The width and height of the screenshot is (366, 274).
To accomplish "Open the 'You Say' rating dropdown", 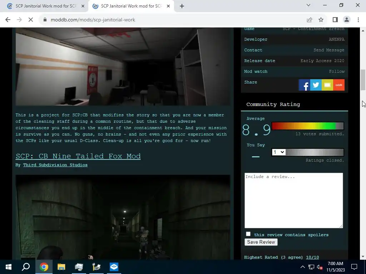I will (x=279, y=152).
